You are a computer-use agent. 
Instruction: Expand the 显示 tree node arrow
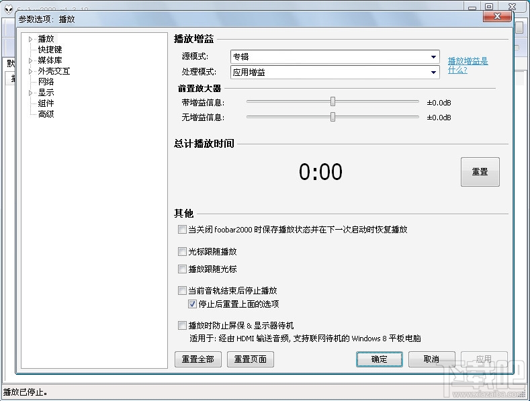coord(30,93)
